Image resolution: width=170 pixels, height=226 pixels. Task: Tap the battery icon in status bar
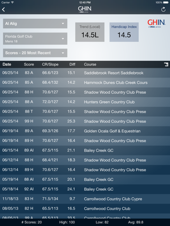166,2
